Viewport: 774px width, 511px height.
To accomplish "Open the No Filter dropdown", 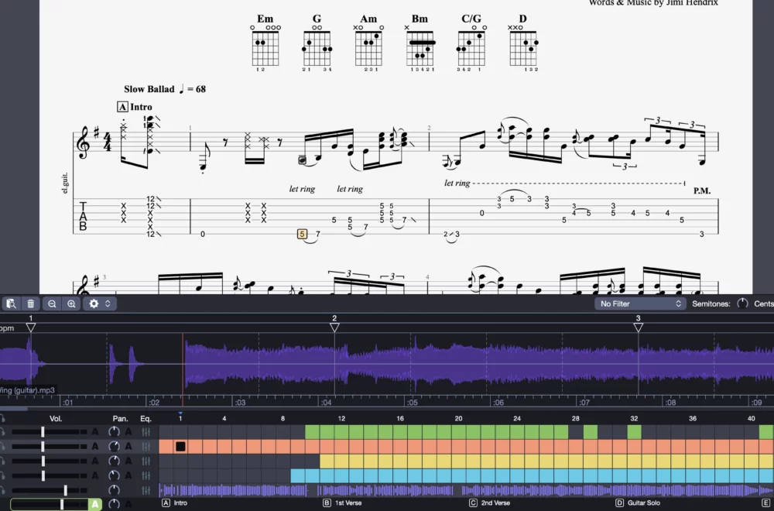I will (640, 304).
